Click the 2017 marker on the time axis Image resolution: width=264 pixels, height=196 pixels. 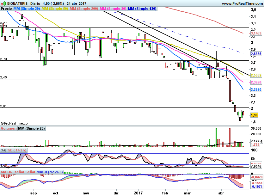138,192
